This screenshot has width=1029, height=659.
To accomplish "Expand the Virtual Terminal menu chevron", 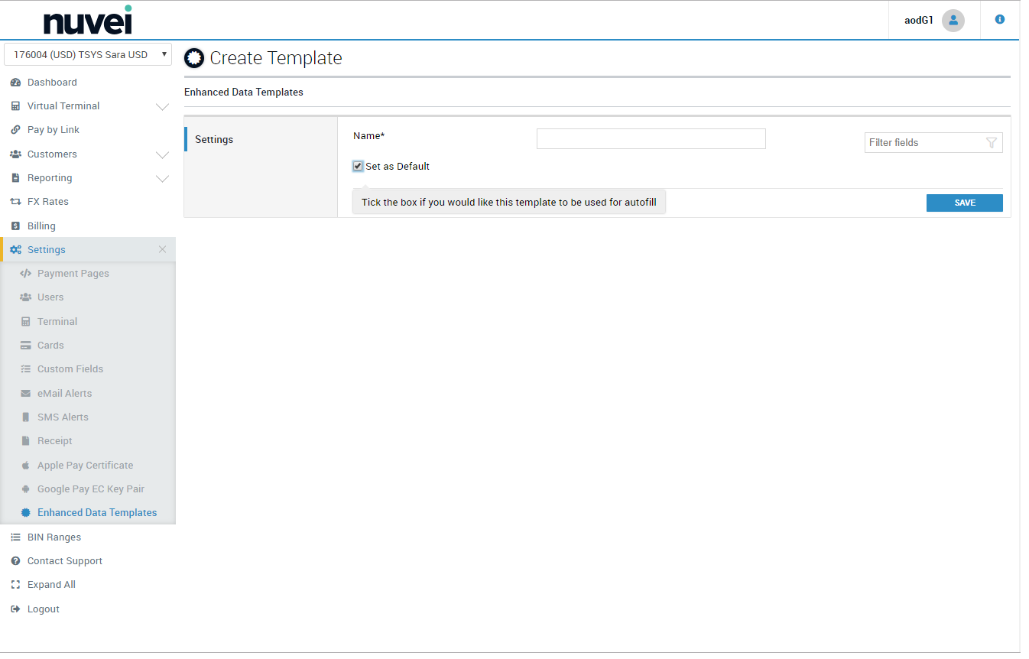I will (x=162, y=107).
